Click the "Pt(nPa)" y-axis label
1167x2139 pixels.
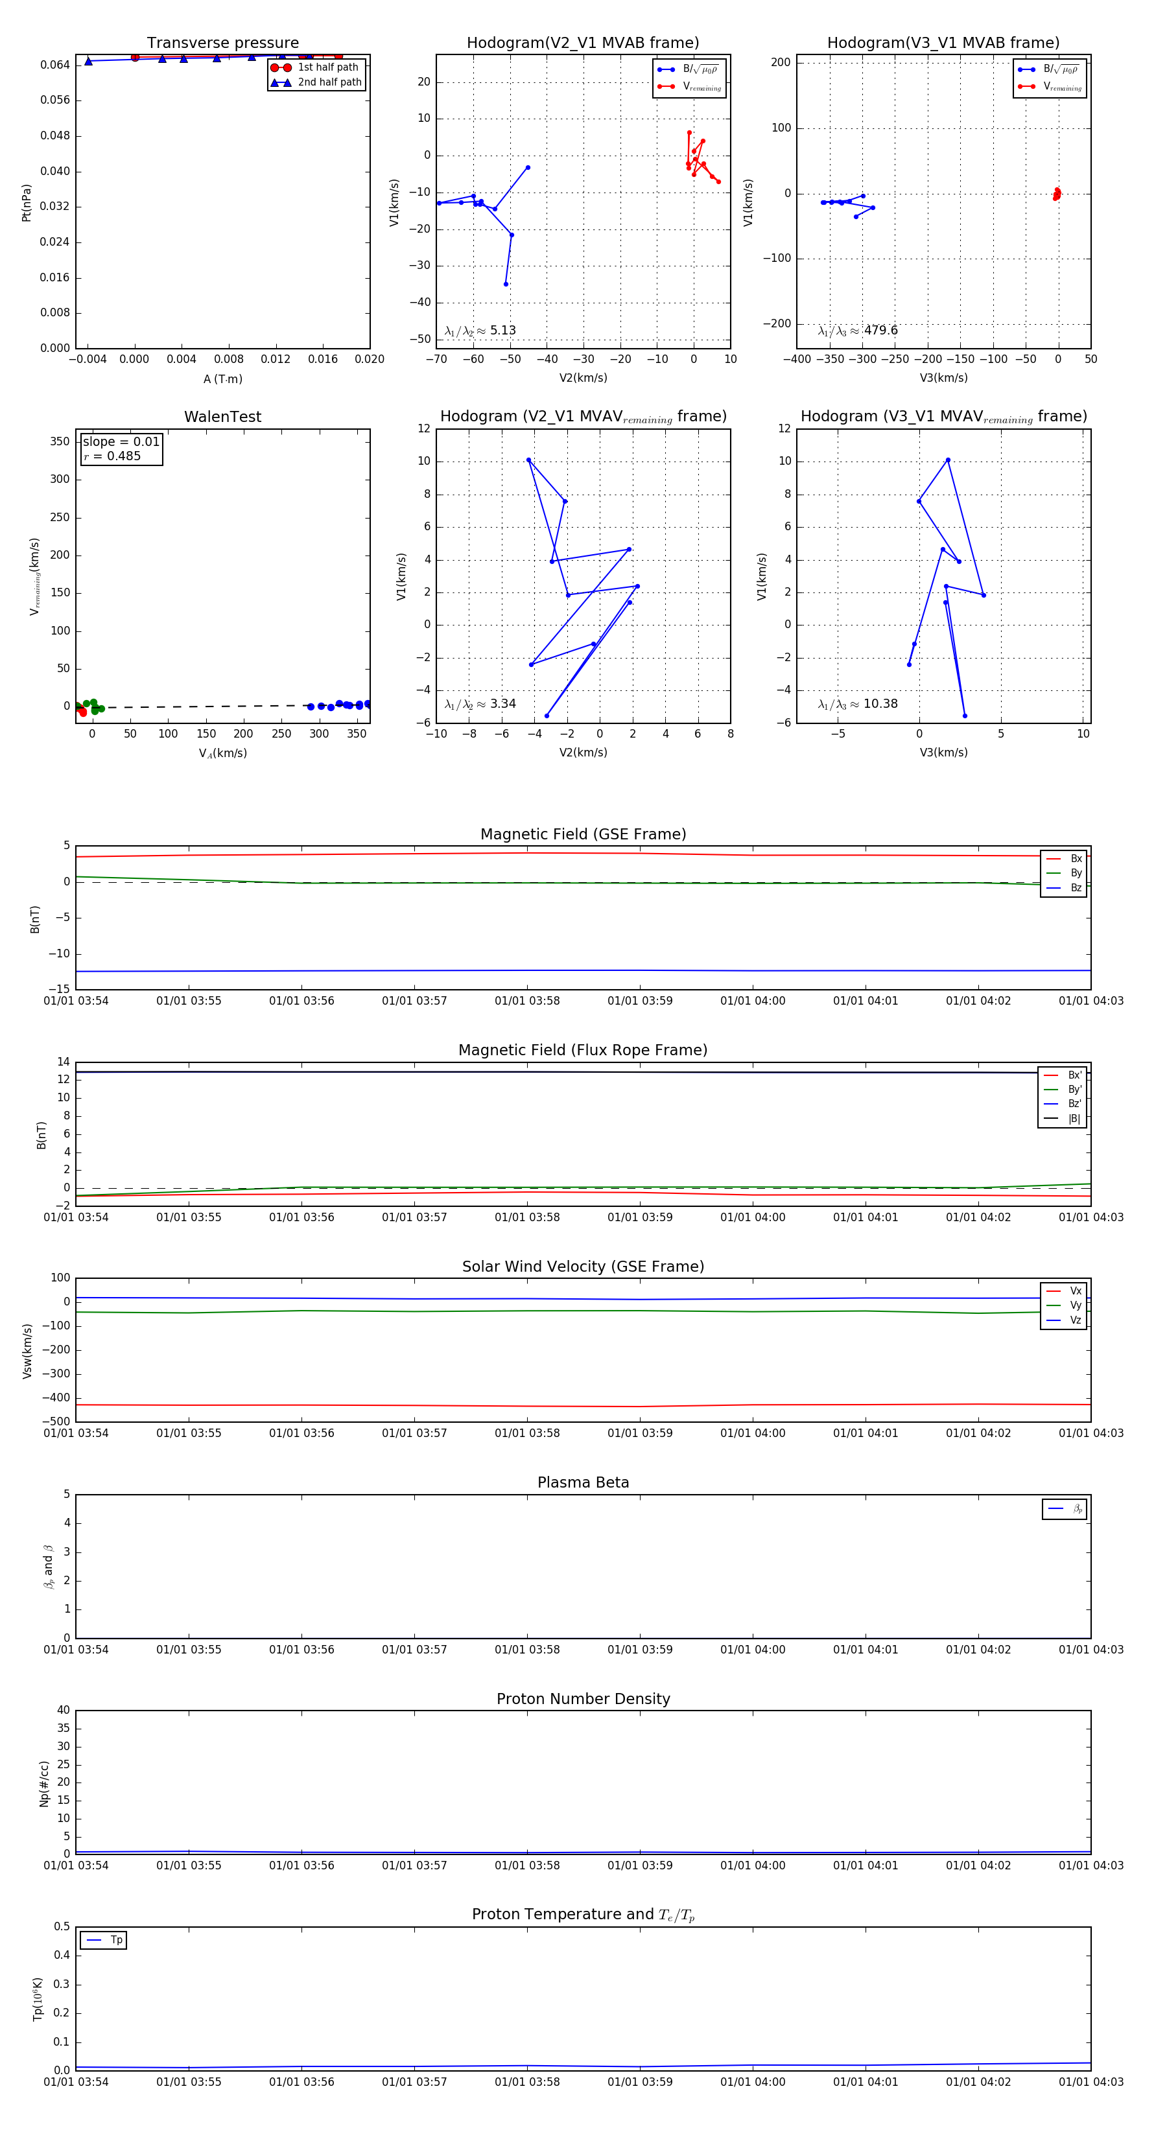tap(26, 203)
